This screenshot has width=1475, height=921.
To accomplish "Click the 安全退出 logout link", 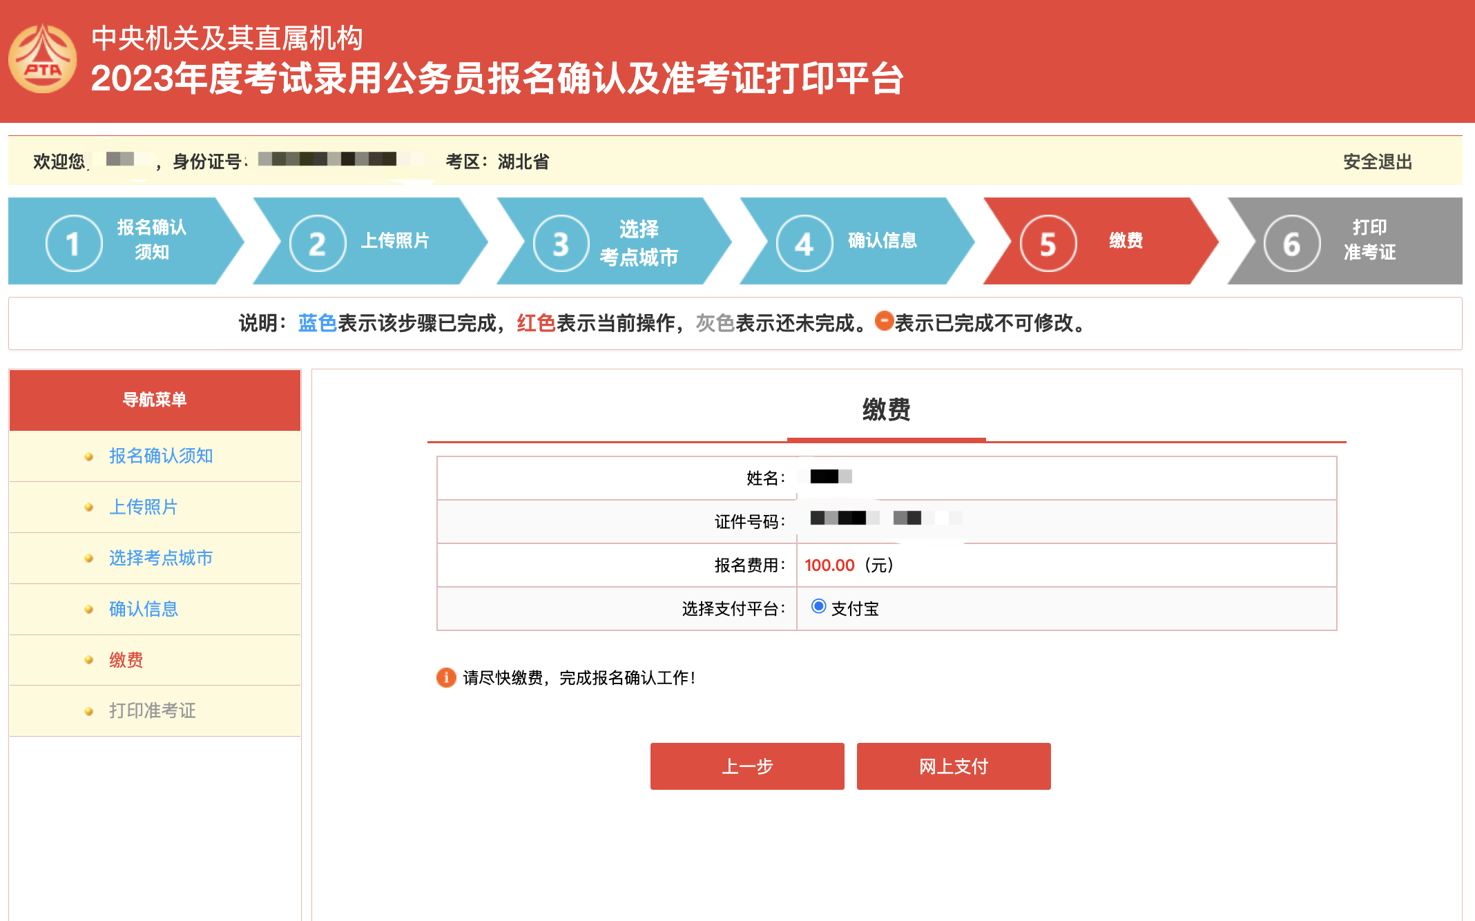I will pos(1377,162).
